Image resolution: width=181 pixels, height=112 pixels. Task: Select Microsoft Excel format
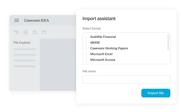[x=101, y=54]
